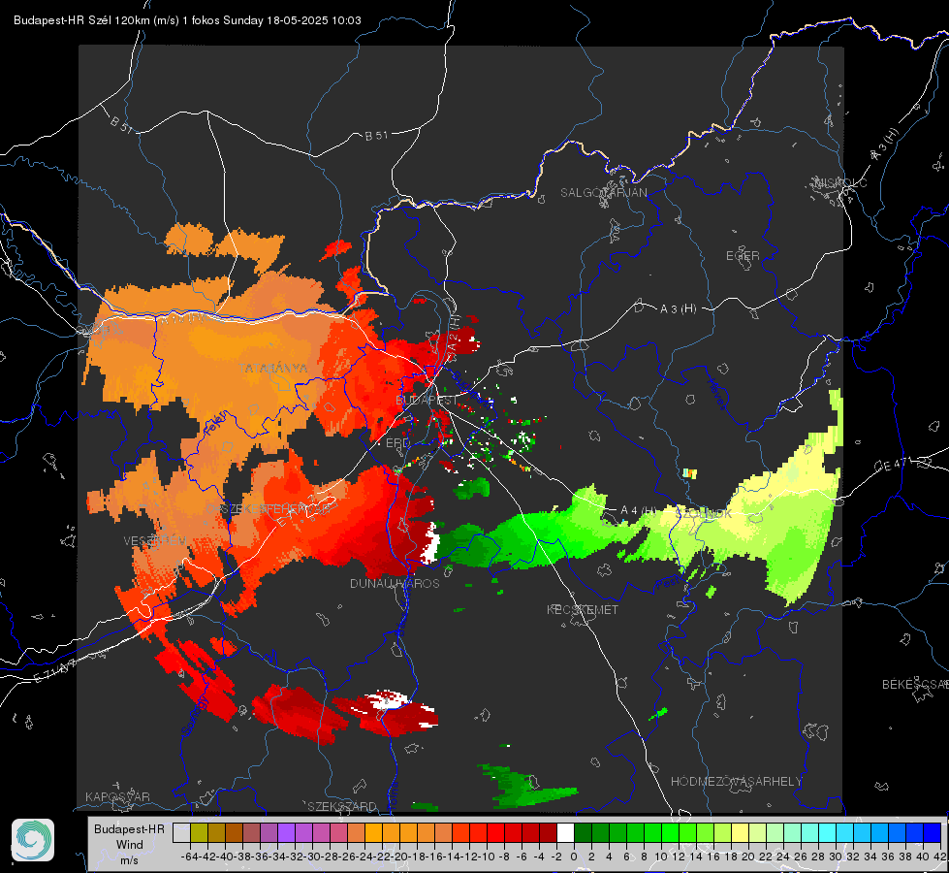This screenshot has width=949, height=873.
Task: Click the BUDAPEST city label
Action: [x=427, y=401]
